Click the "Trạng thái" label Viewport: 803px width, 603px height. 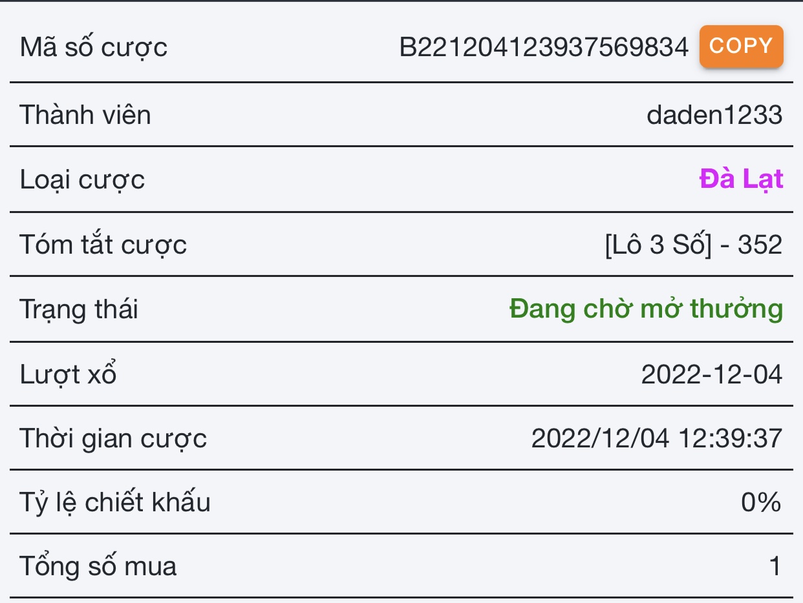click(79, 309)
